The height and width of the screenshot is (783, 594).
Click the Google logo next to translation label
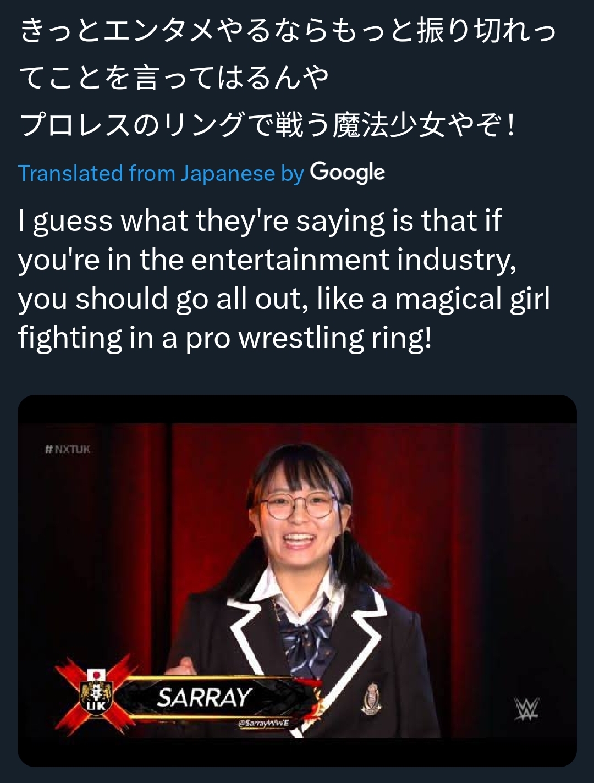pyautogui.click(x=347, y=173)
